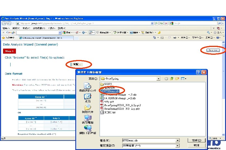The height and width of the screenshot is (150, 226).
Task: Click the Google toolbar search button
Action: [67, 32]
